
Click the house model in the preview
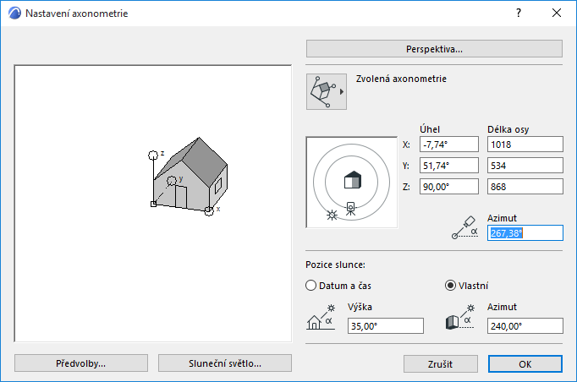pyautogui.click(x=190, y=174)
